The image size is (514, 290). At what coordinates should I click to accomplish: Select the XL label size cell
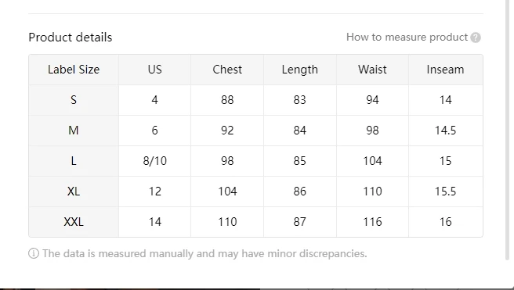74,192
